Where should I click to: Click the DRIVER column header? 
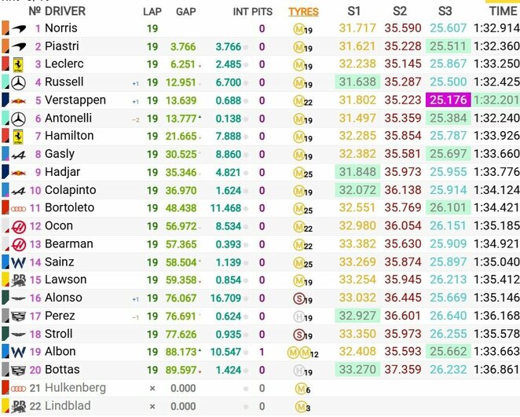pos(65,11)
